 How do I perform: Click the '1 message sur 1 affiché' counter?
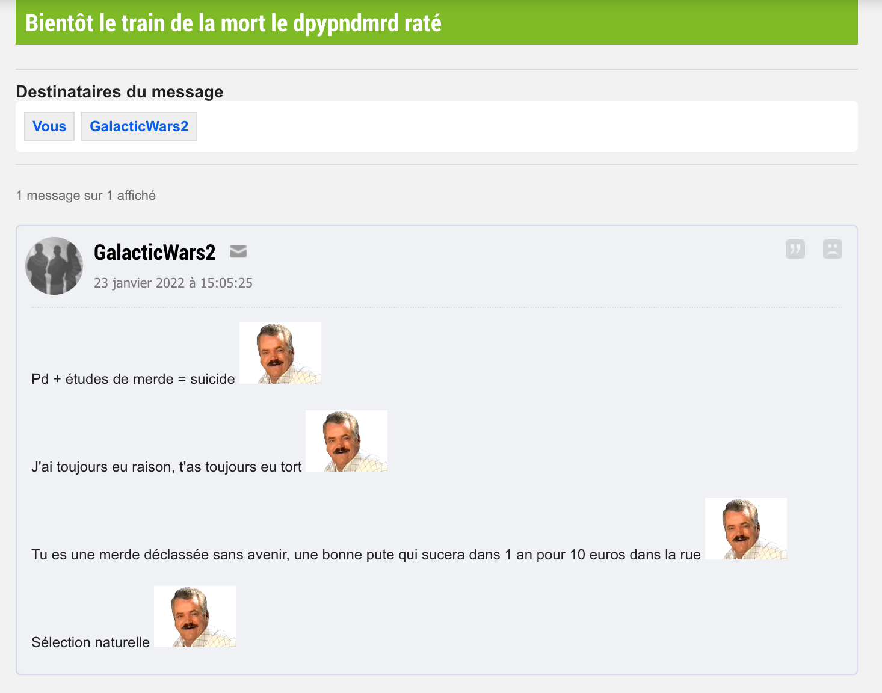coord(86,195)
